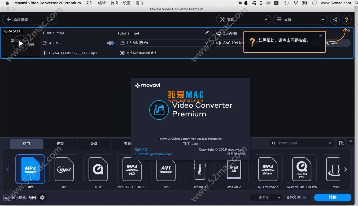Click the device detection icon beside search
The image size is (358, 206).
pyautogui.click(x=341, y=143)
